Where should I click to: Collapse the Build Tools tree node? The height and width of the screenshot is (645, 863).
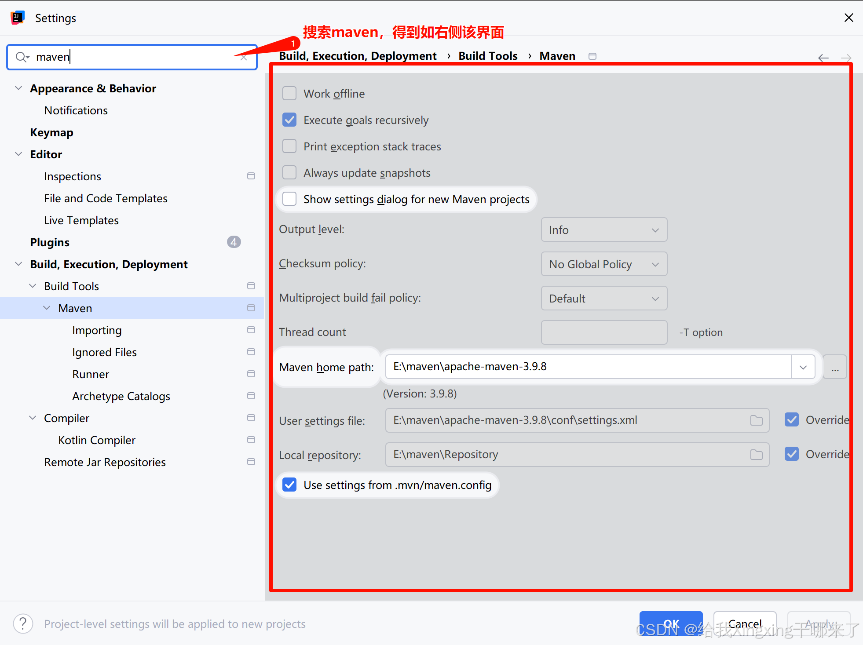[x=33, y=286]
